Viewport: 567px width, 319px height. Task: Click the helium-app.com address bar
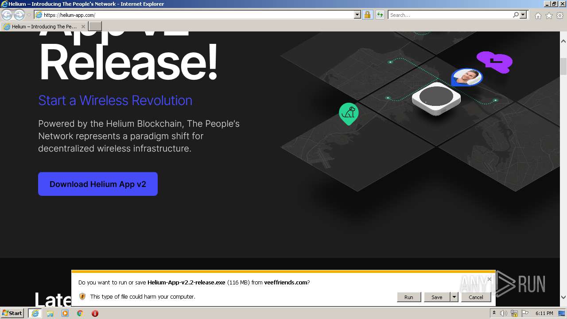click(x=198, y=15)
